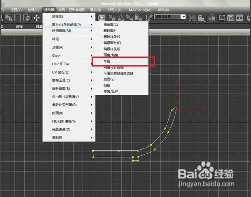251x197 pixels.
Task: Switch to the 选择 ribbon tab
Action: point(19,26)
